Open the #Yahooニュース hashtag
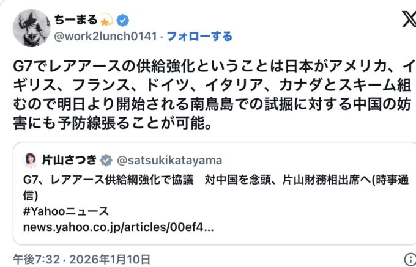This screenshot has width=416, height=267. (x=66, y=211)
